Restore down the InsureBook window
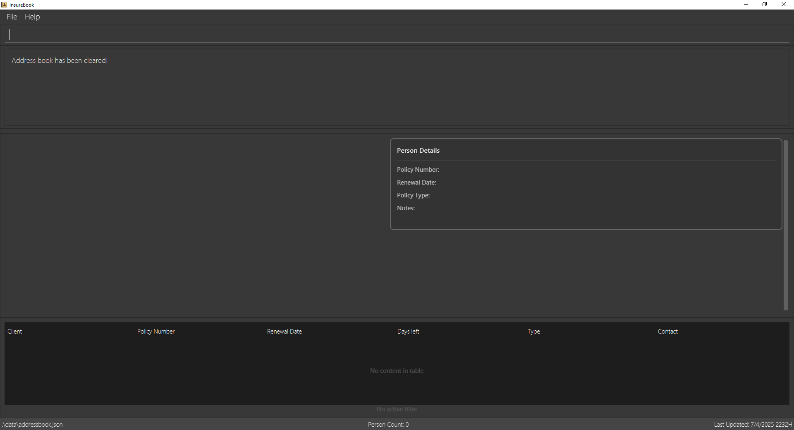The image size is (794, 430). pyautogui.click(x=765, y=5)
